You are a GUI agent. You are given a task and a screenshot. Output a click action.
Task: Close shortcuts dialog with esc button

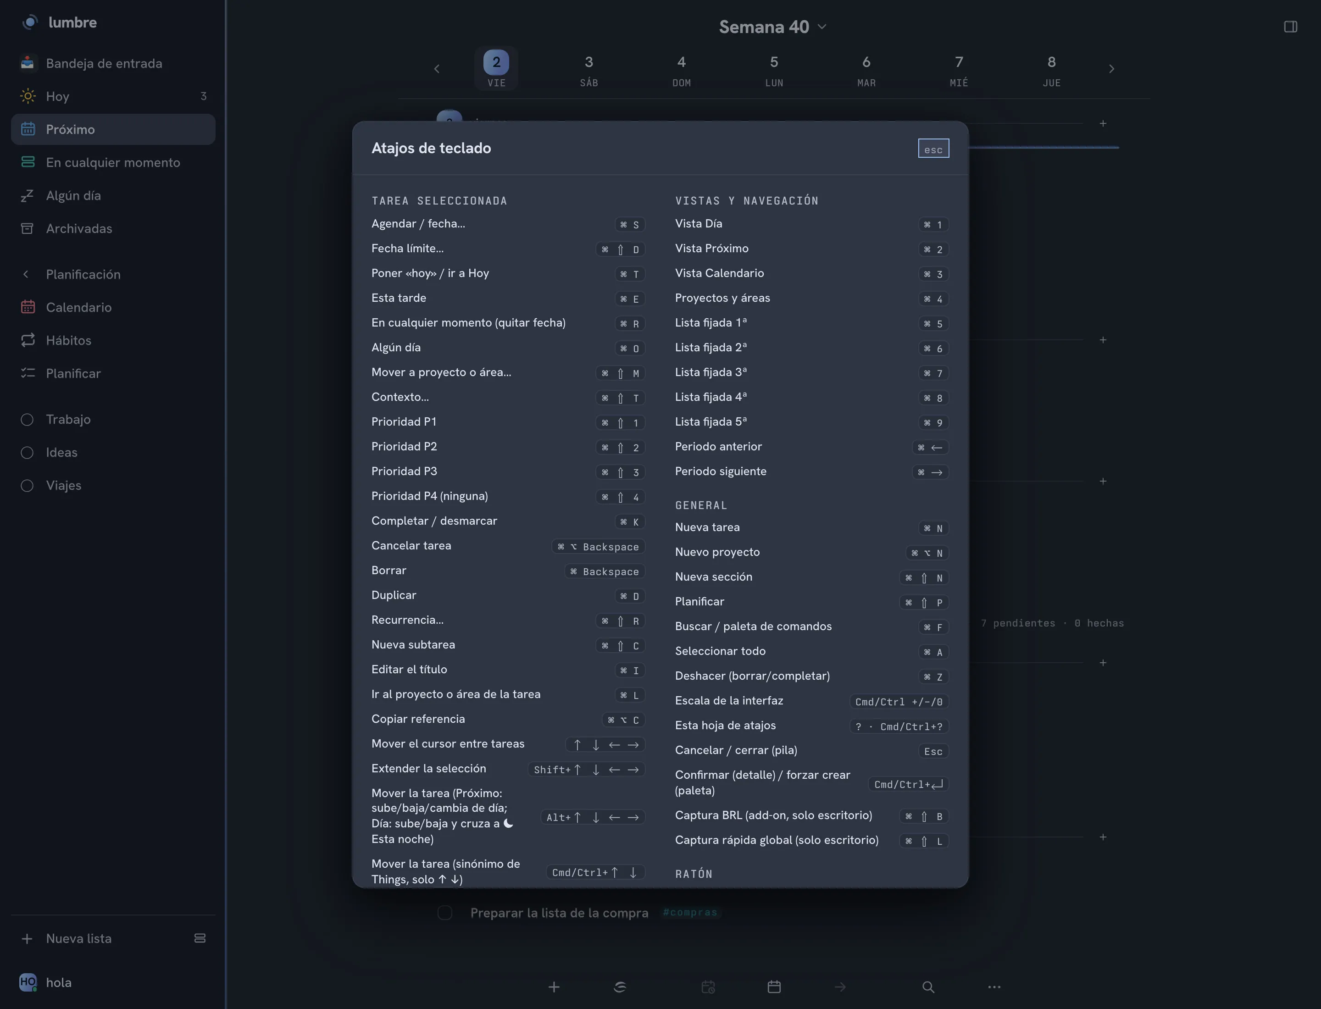(x=933, y=148)
